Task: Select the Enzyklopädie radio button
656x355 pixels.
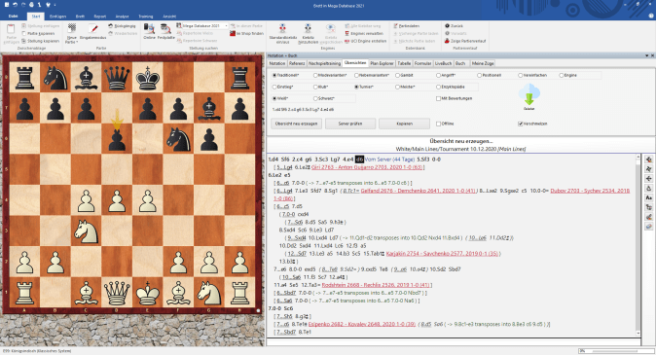Action: pos(438,87)
